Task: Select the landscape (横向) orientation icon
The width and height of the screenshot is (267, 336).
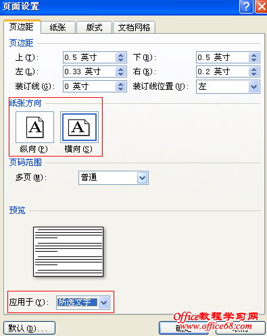Action: click(79, 127)
